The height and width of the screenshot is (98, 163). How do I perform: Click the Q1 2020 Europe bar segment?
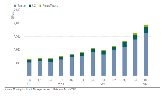[103, 65]
